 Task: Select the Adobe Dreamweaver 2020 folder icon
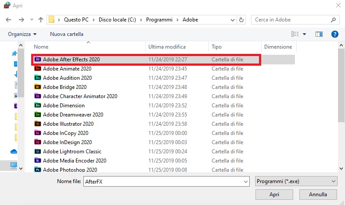pos(38,115)
